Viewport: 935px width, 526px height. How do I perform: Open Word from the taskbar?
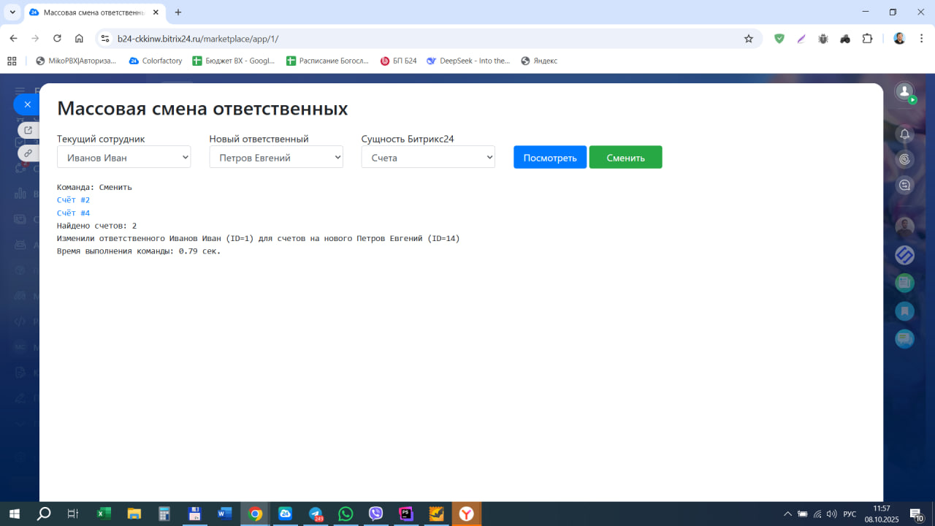[x=225, y=514]
